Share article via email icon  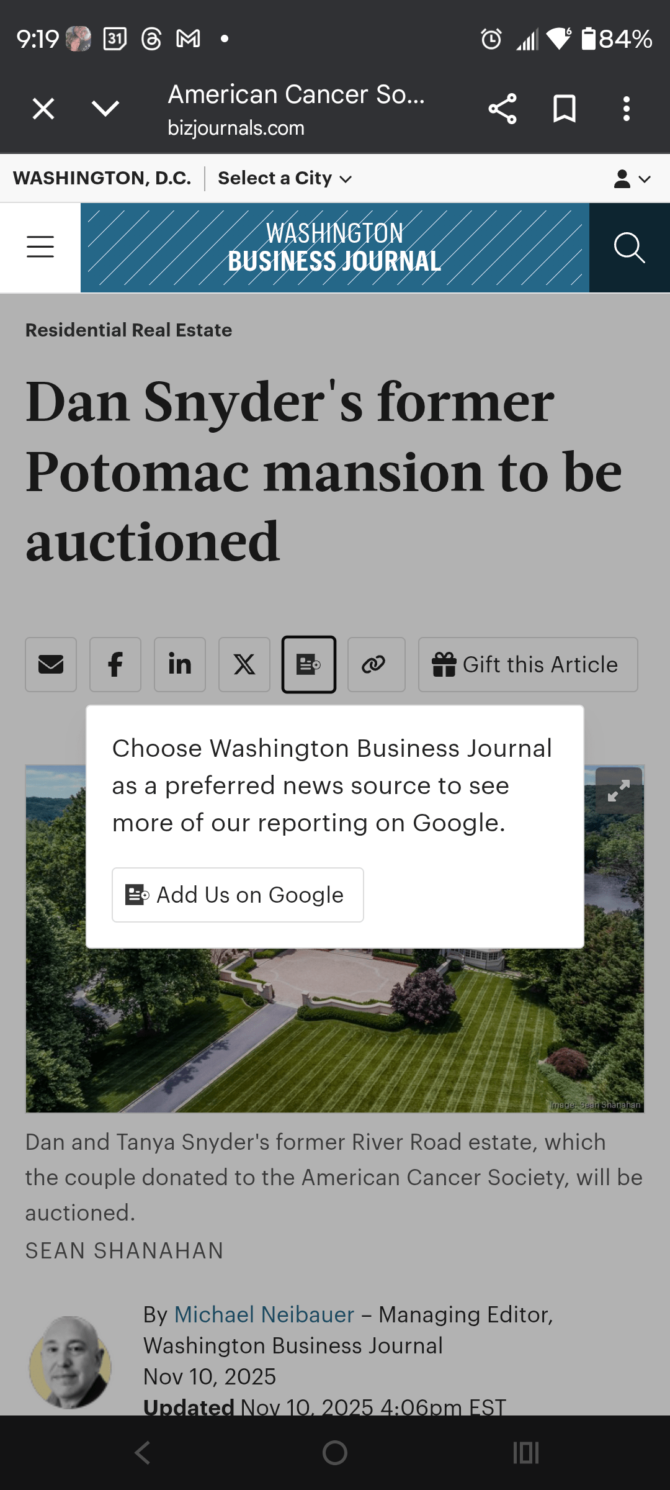point(51,664)
